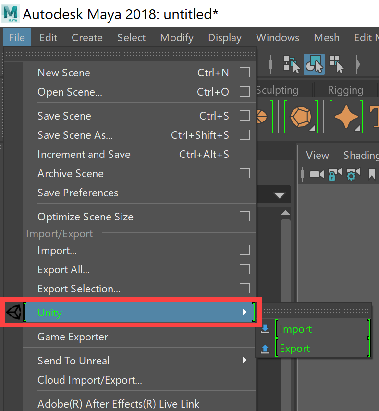
Task: Open Archive Scene options box
Action: 245,173
